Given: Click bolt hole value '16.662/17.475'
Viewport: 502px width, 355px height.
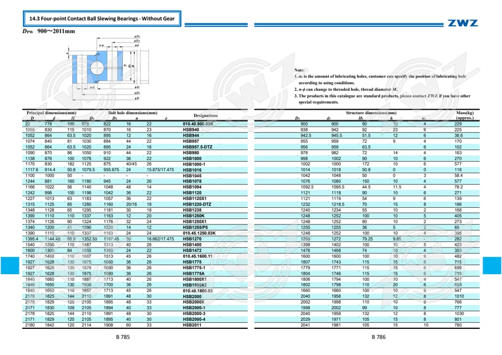Looking at the screenshot, I should coord(160,239).
